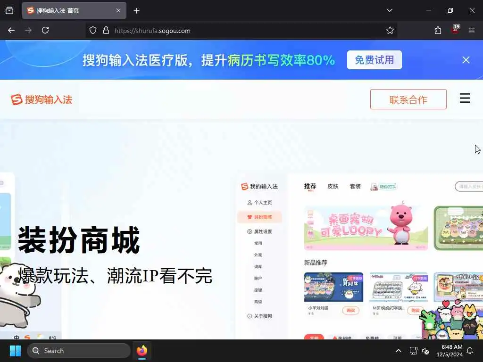The height and width of the screenshot is (362, 483).
Task: Switch to the 皮肤 tab
Action: point(333,186)
